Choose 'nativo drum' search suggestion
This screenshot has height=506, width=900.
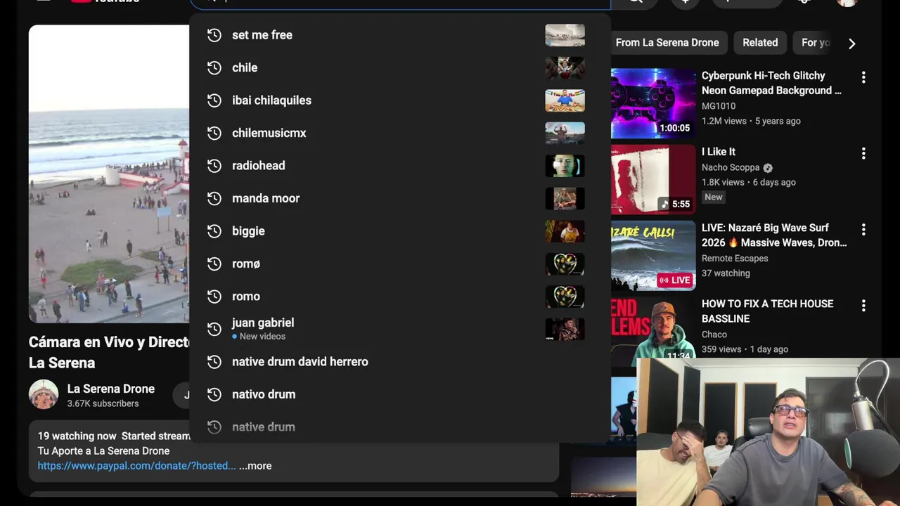click(400, 394)
